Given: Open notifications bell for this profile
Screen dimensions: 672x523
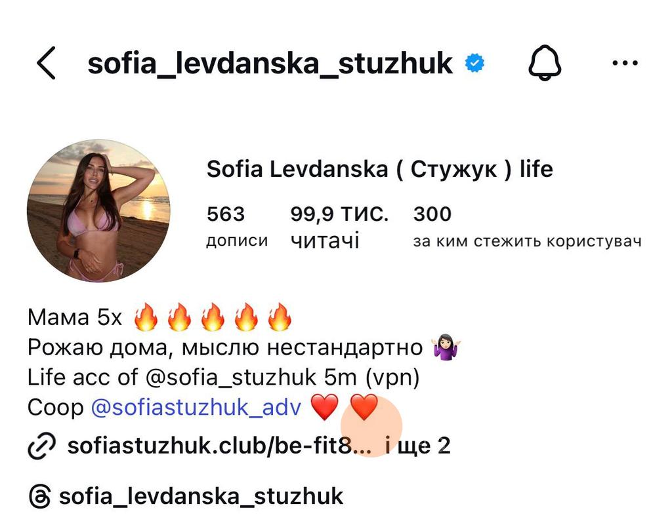Looking at the screenshot, I should pyautogui.click(x=544, y=63).
